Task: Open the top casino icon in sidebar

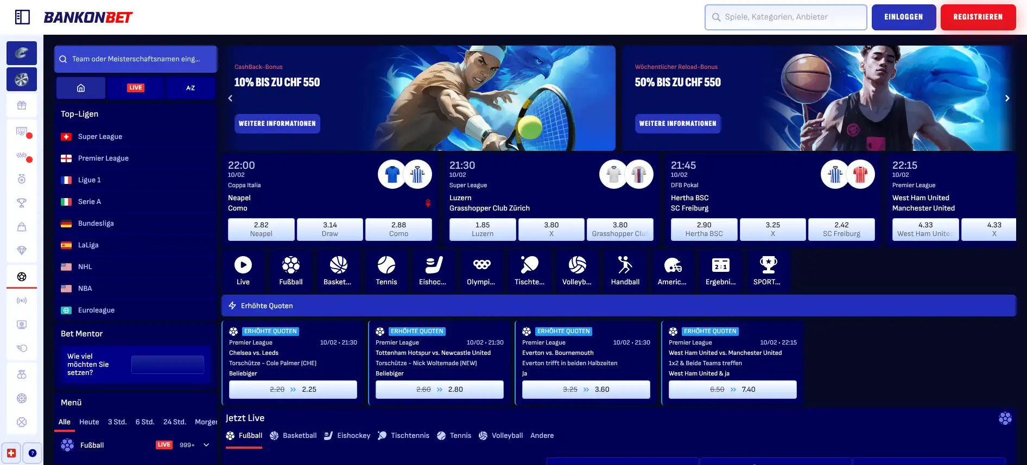Action: click(22, 53)
